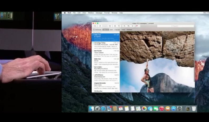Open Maps from the Dock

tap(138, 109)
